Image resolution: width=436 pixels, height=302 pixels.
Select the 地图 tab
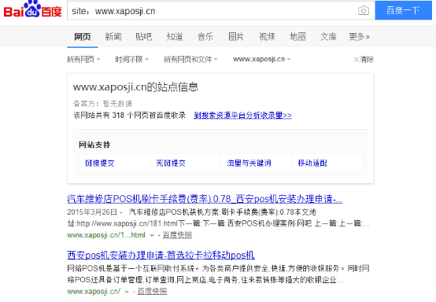tap(297, 36)
